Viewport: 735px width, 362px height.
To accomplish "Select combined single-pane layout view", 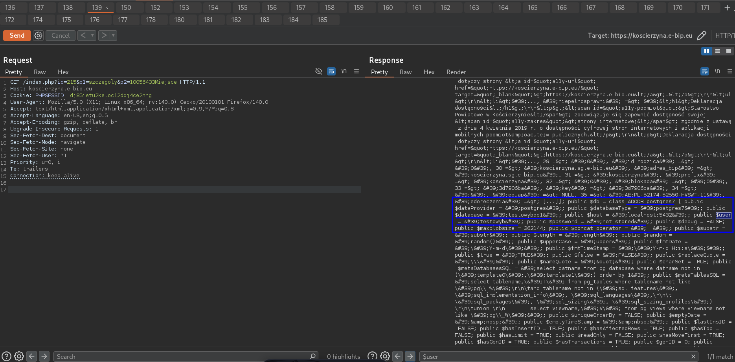I will point(729,51).
